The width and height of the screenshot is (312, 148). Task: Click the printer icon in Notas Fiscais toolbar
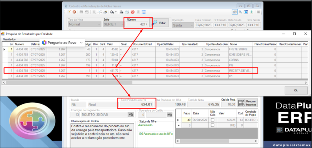pos(112,12)
